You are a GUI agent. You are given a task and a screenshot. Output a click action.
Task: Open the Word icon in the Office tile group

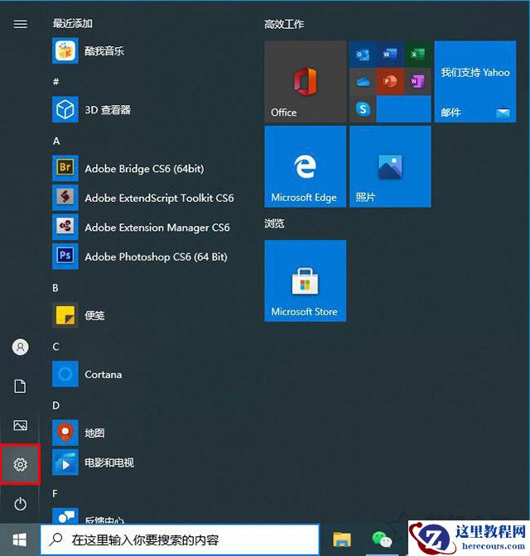pos(390,55)
